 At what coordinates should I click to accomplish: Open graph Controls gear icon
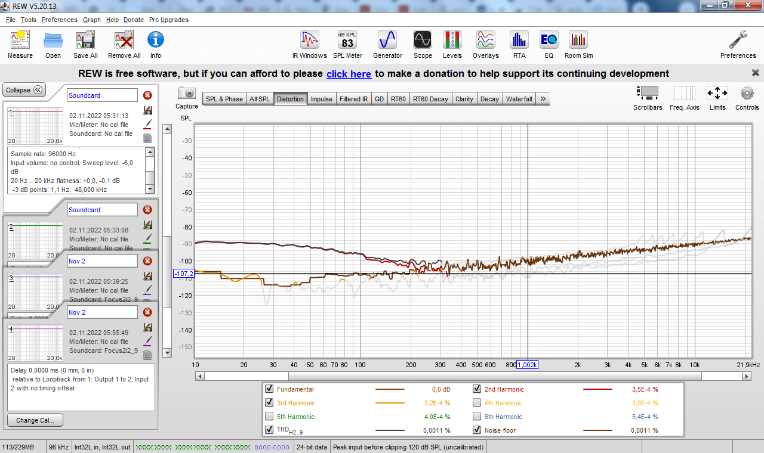pyautogui.click(x=747, y=94)
